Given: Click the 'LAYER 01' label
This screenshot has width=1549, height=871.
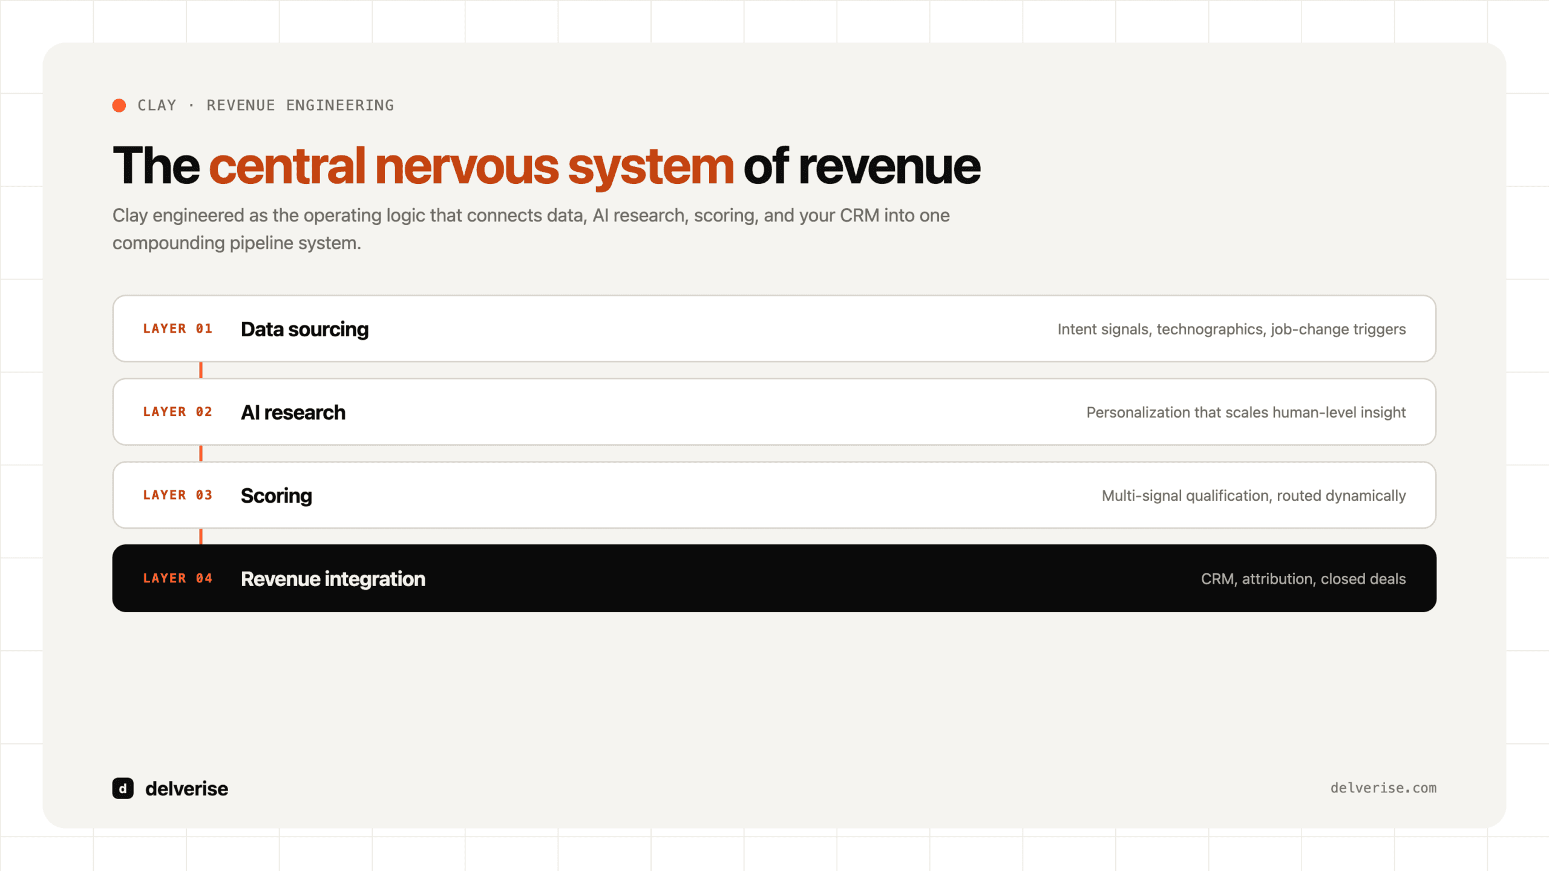Looking at the screenshot, I should (178, 328).
